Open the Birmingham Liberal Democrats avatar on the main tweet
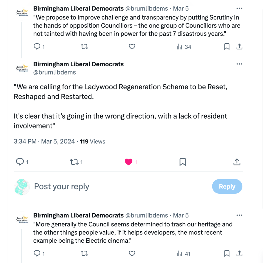 [22, 68]
